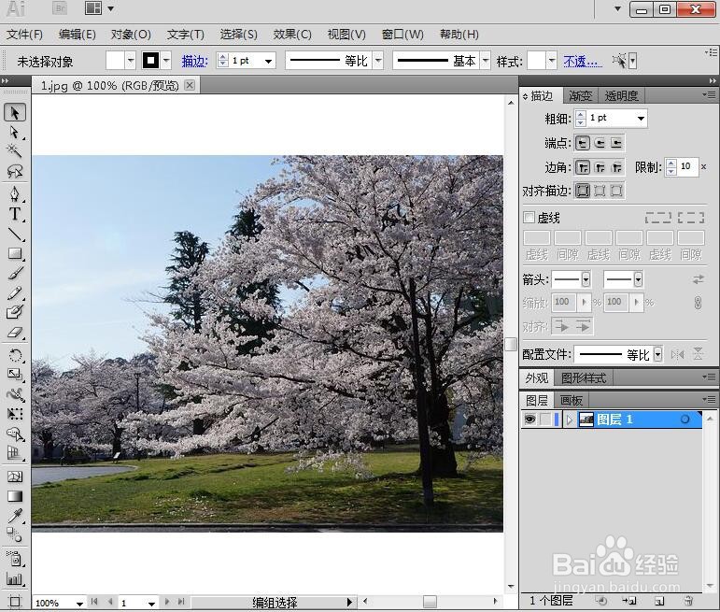The height and width of the screenshot is (612, 720).
Task: Select the Rotate tool
Action: click(x=15, y=355)
